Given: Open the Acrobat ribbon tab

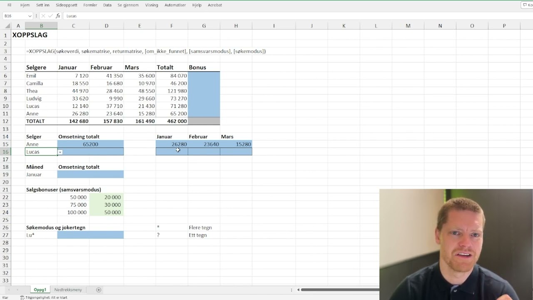Looking at the screenshot, I should pos(215,5).
